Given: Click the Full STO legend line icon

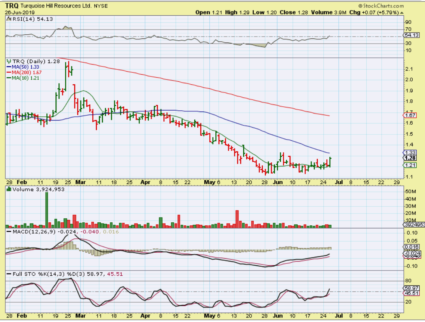Looking at the screenshot, I should tap(9, 274).
